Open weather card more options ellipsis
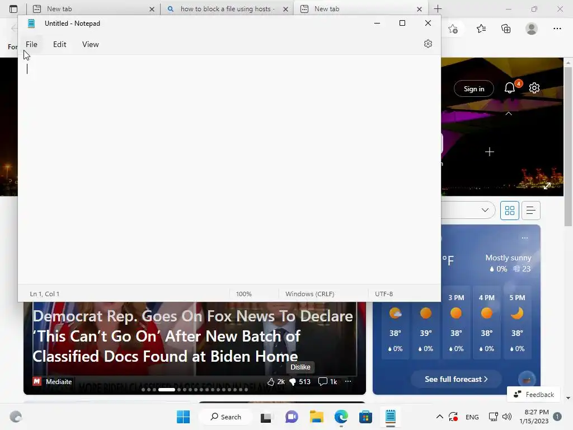Screen dimensions: 573x430 525,238
